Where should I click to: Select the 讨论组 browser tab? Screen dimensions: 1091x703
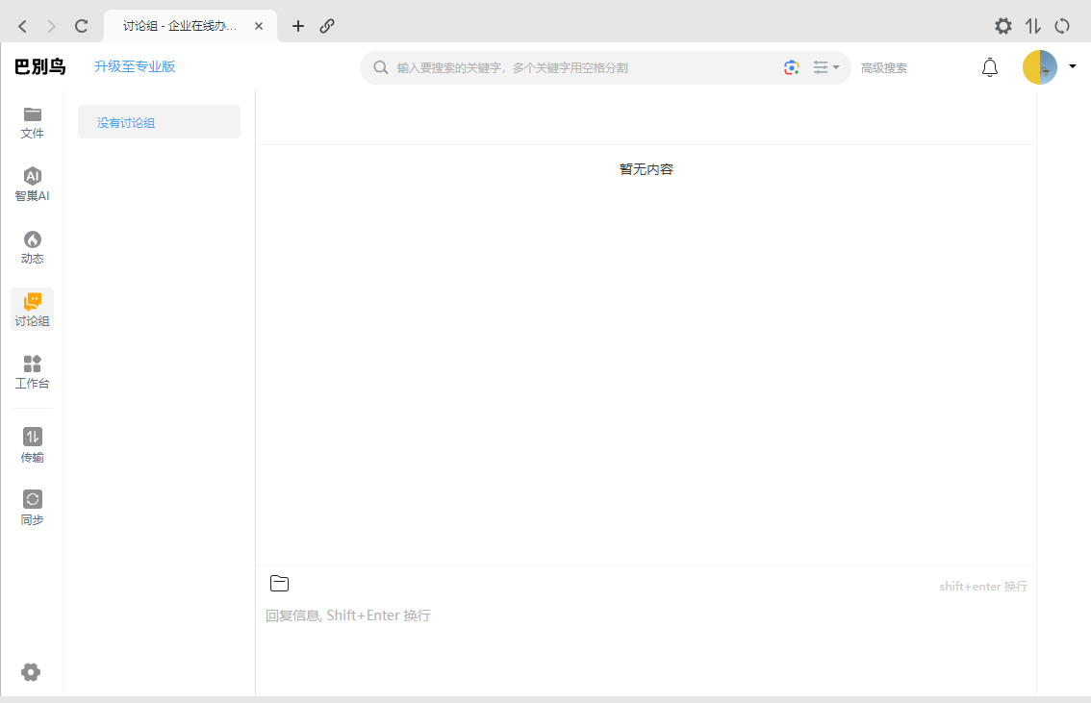(x=190, y=26)
